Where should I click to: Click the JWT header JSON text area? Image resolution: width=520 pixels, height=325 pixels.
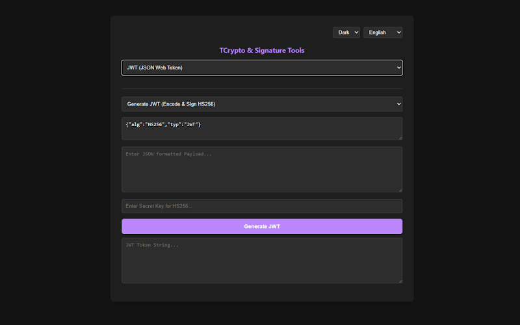(x=262, y=128)
